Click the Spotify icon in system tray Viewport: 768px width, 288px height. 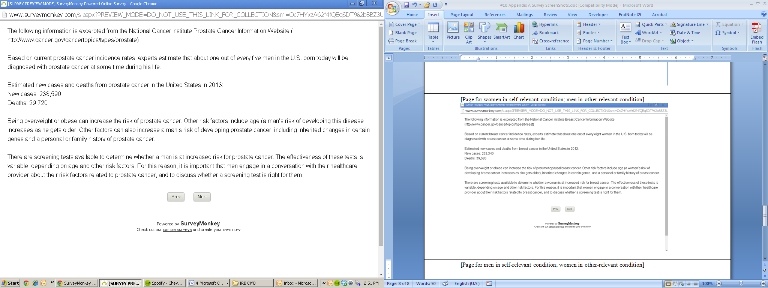337,283
